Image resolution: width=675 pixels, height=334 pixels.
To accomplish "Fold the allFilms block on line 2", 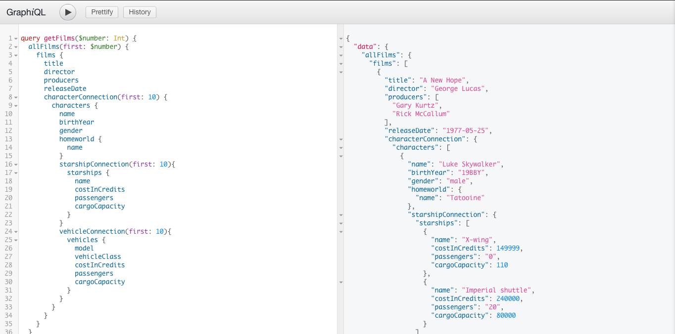I will pyautogui.click(x=16, y=46).
